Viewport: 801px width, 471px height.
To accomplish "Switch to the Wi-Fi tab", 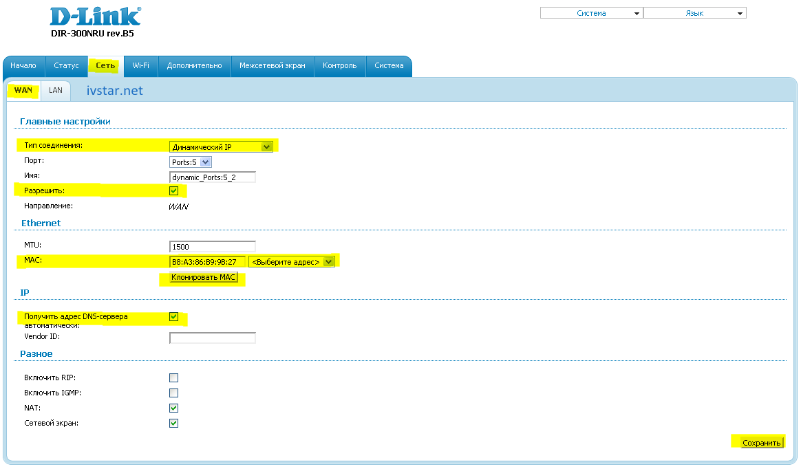I will coord(141,66).
